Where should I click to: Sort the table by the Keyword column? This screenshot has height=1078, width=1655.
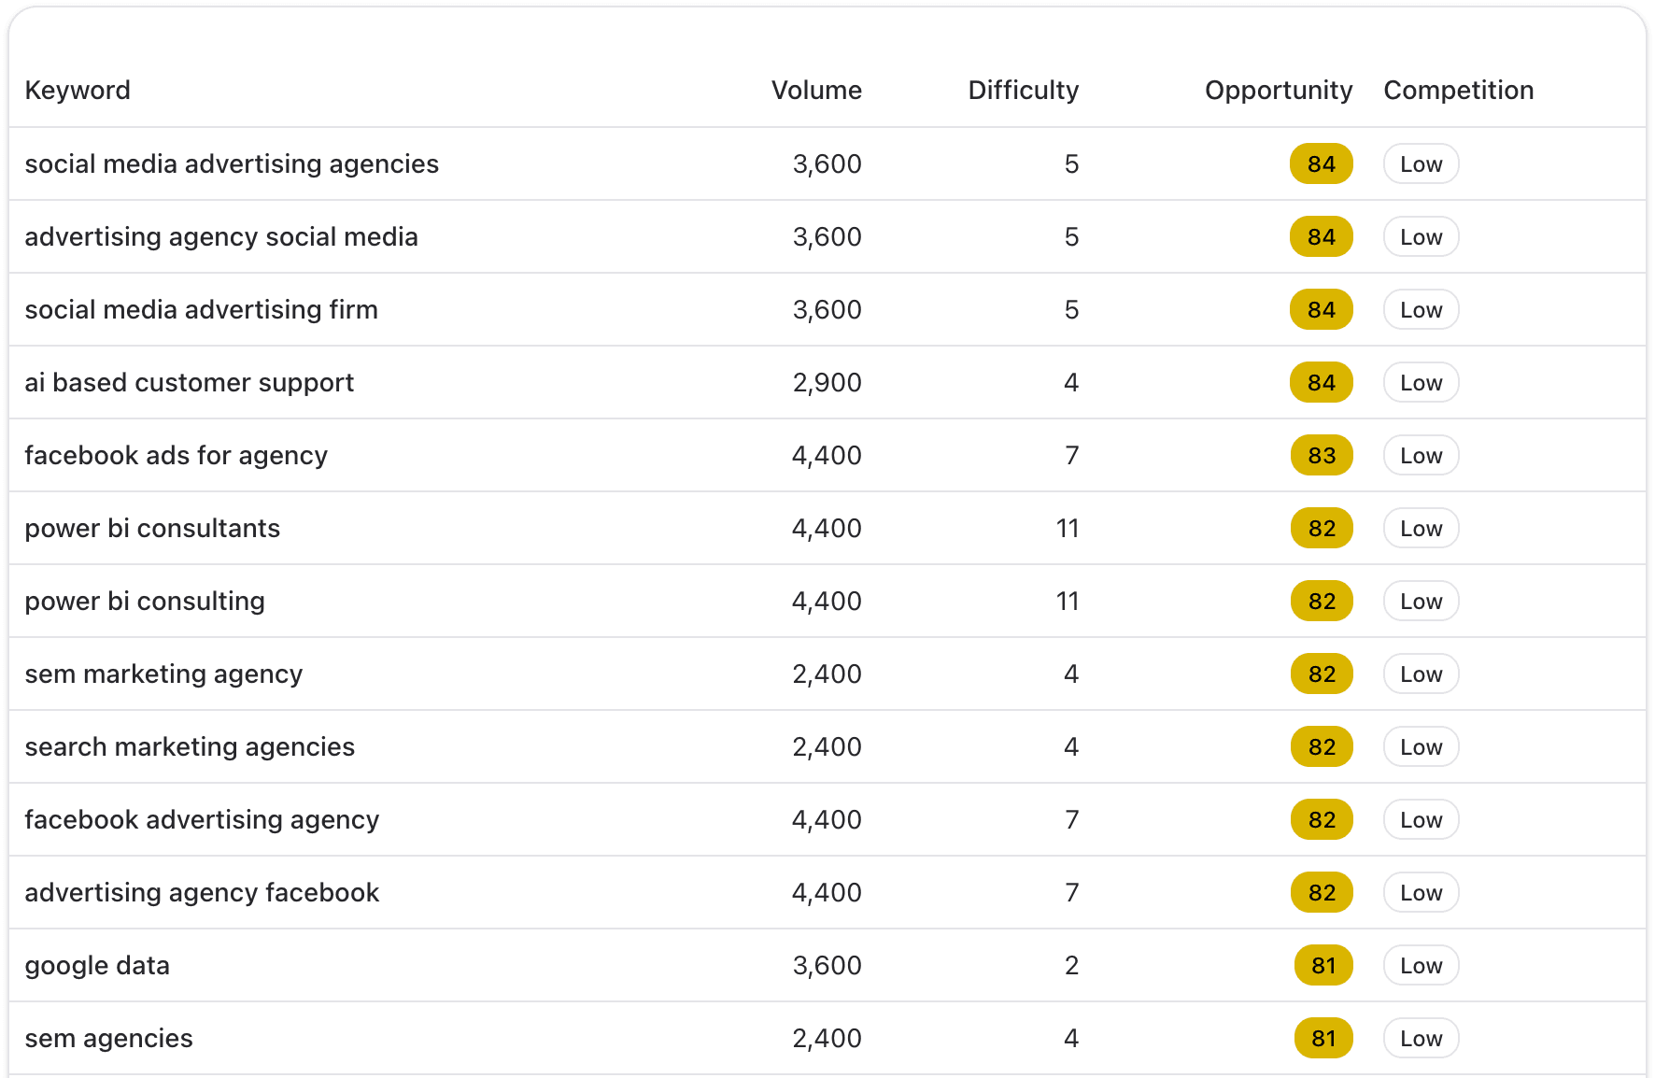[78, 90]
